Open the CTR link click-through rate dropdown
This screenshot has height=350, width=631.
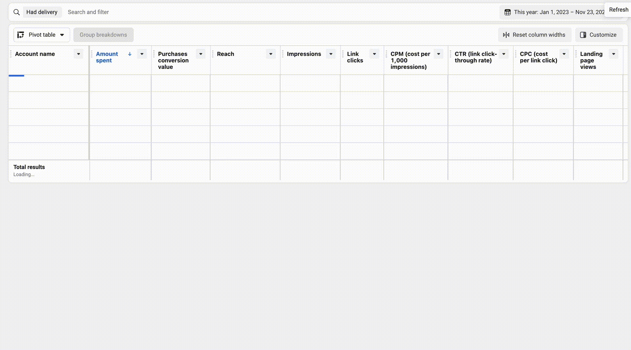tap(504, 54)
